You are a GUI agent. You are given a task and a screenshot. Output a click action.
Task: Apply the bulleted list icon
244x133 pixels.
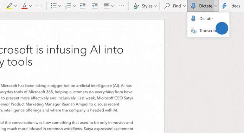click(54, 6)
